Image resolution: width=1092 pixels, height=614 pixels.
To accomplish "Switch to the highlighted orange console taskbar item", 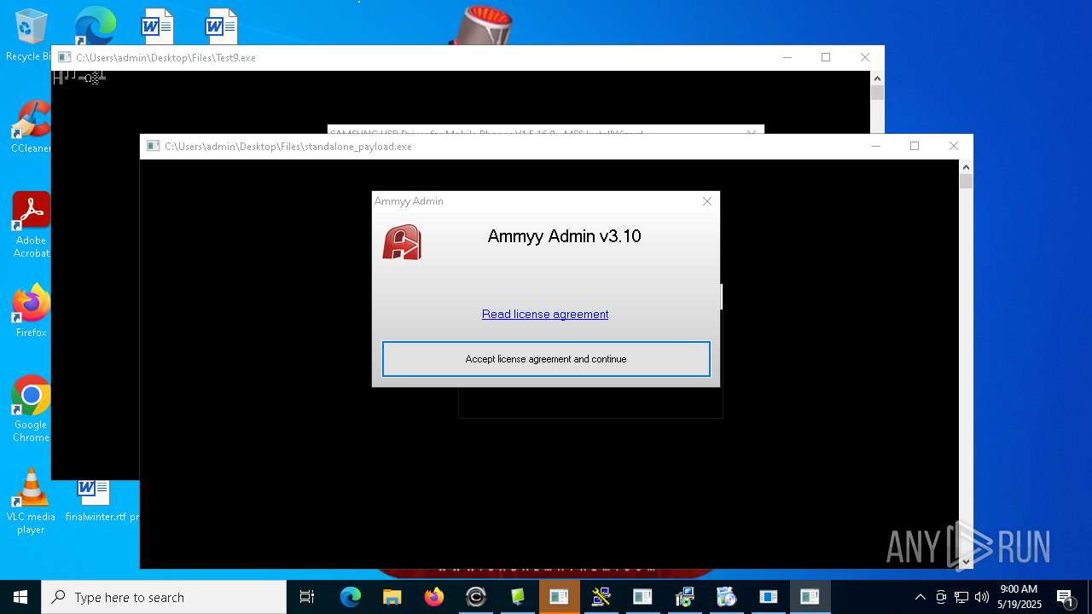I will (560, 597).
